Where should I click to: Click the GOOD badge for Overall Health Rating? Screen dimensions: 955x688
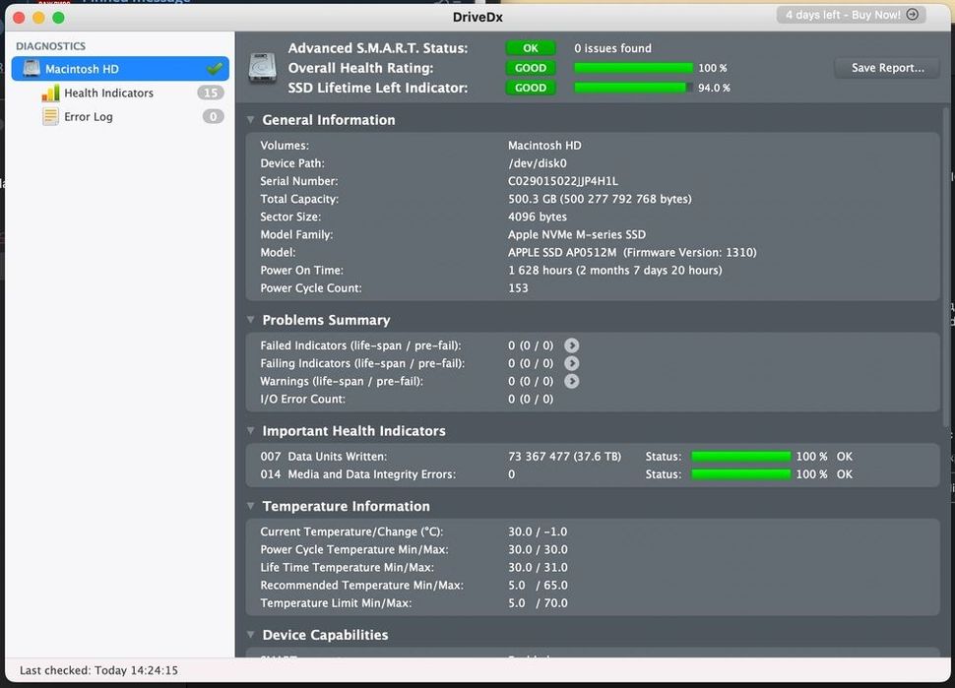point(531,68)
